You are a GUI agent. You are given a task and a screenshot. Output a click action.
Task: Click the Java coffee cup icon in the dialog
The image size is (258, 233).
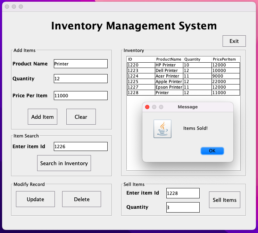163,129
